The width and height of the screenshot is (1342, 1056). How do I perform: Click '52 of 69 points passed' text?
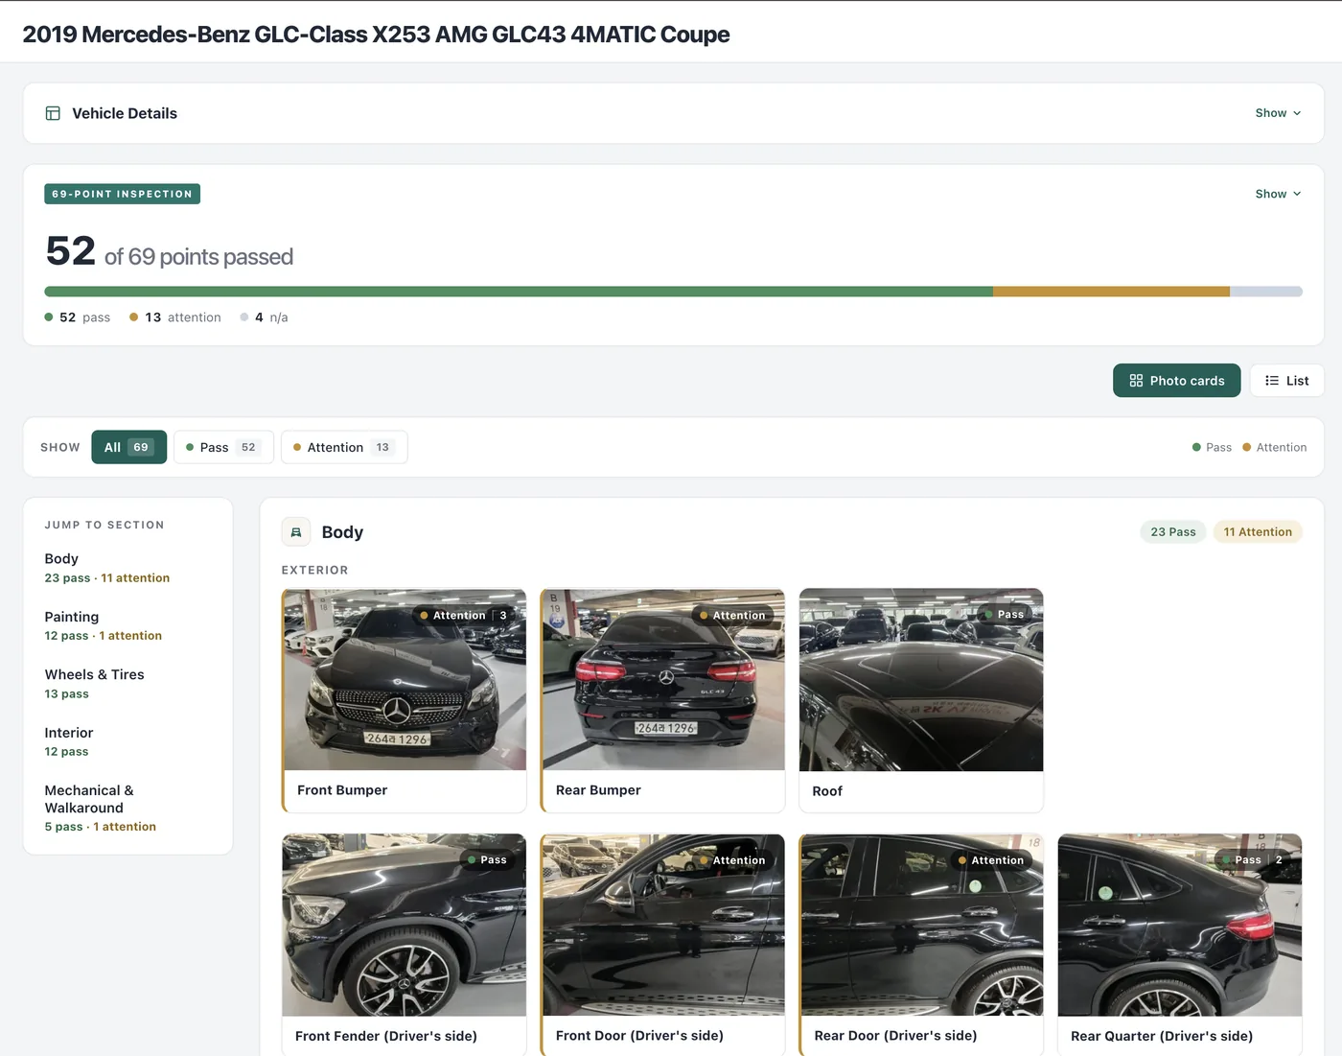point(170,252)
